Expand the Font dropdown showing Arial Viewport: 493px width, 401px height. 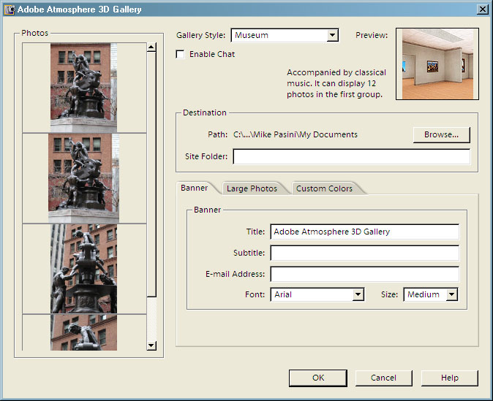click(358, 295)
